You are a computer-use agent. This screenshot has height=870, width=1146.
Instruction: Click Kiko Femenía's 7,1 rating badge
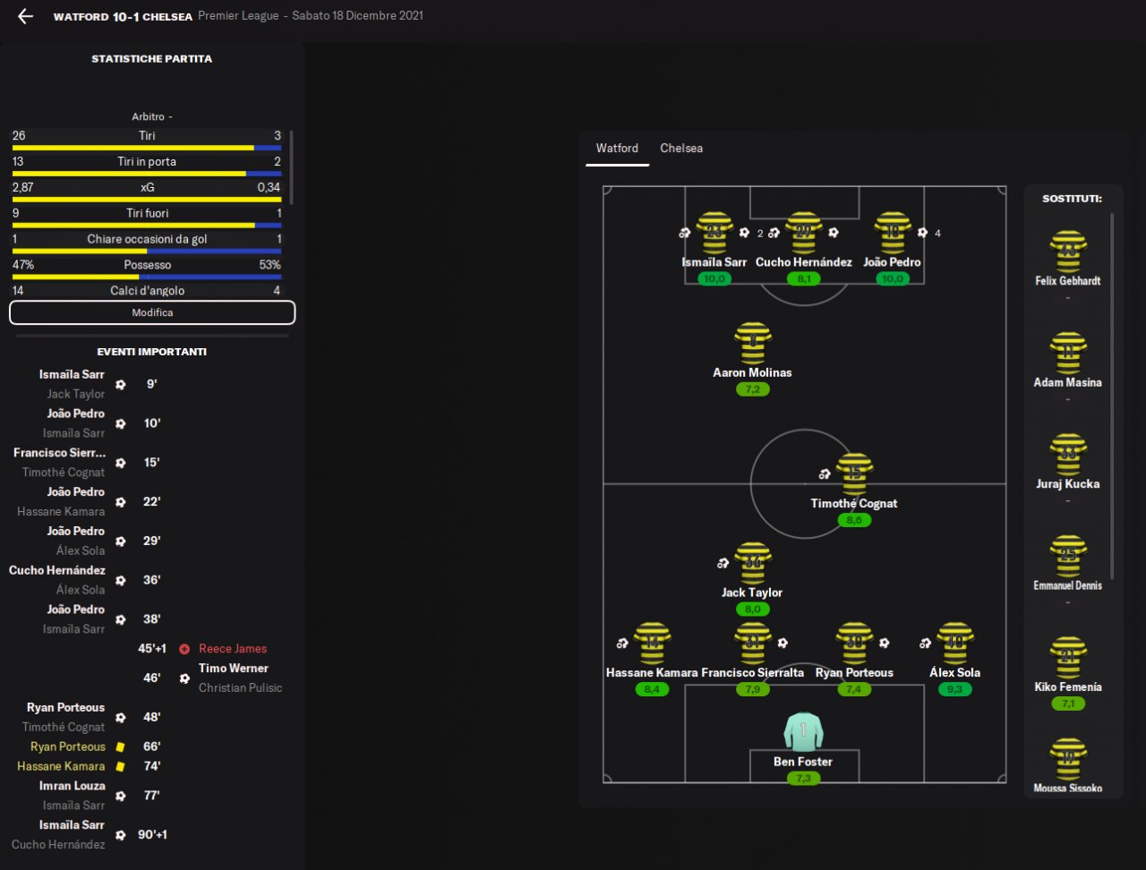point(1068,704)
